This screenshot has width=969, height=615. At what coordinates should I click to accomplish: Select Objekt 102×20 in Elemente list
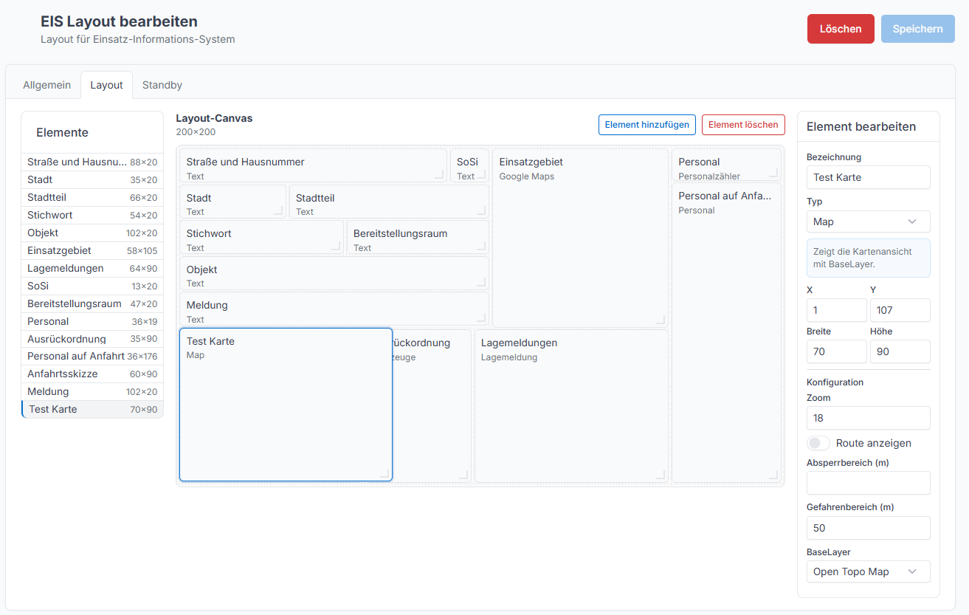92,233
